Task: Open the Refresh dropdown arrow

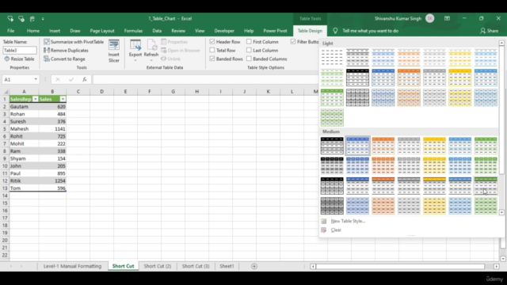Action: [x=151, y=60]
